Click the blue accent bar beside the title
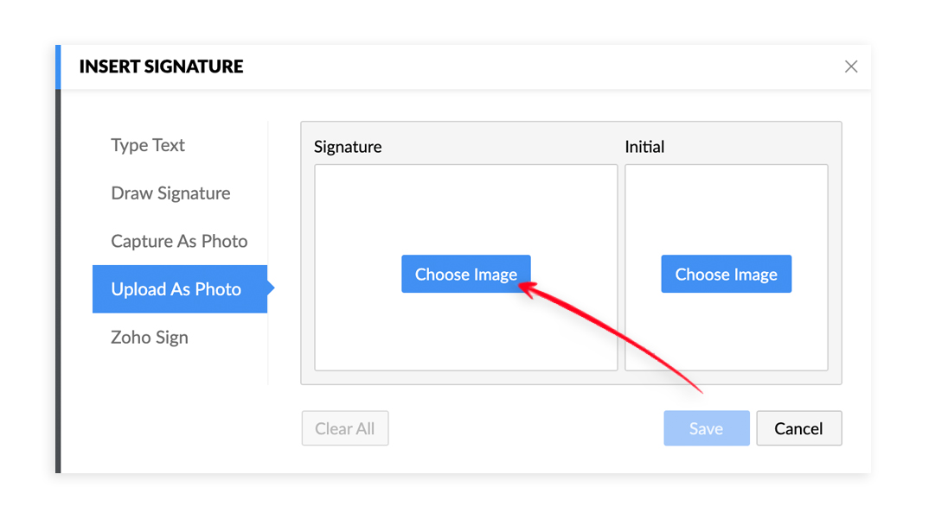Viewport: 935px width, 525px height. 58,66
